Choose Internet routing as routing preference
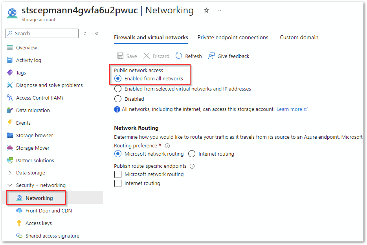This screenshot has height=245, width=367. tap(192, 154)
